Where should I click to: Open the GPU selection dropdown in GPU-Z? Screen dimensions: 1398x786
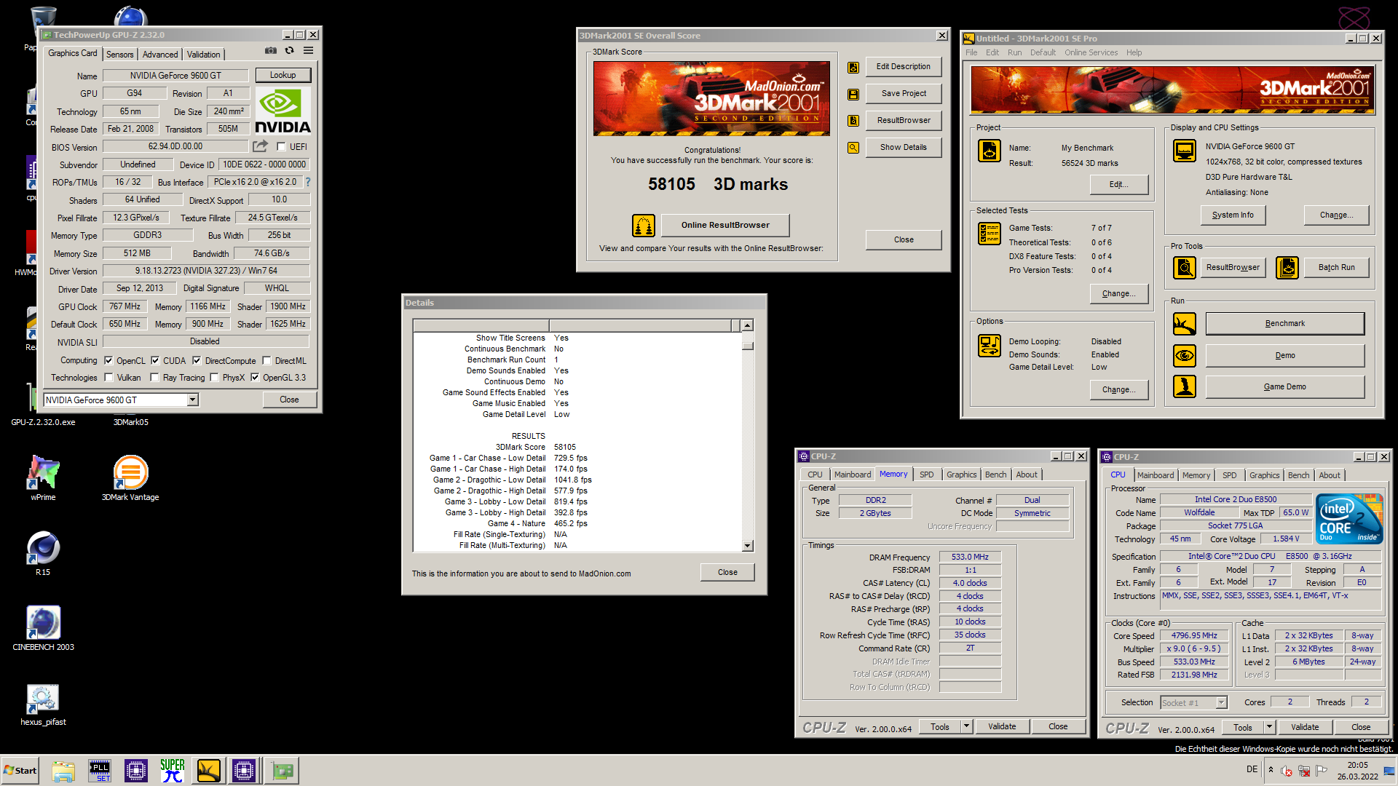pos(192,400)
